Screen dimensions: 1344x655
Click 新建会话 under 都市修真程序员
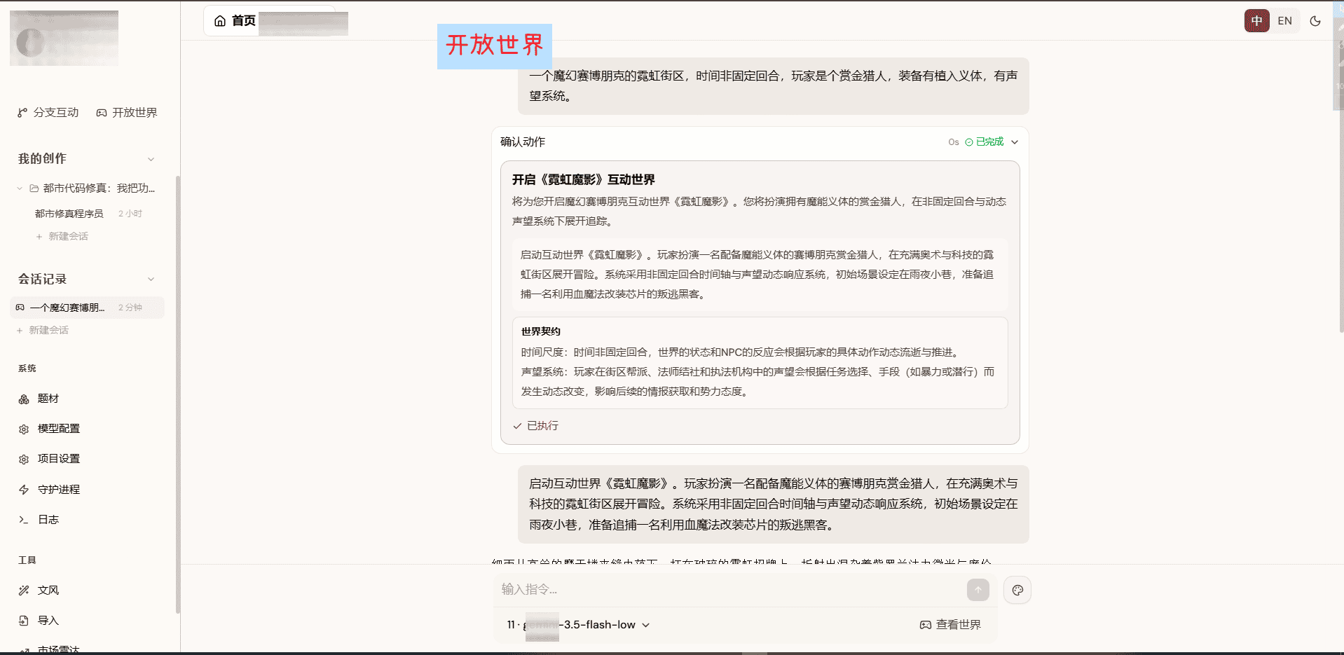click(x=62, y=237)
